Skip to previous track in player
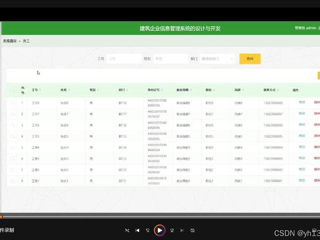 coord(137,230)
